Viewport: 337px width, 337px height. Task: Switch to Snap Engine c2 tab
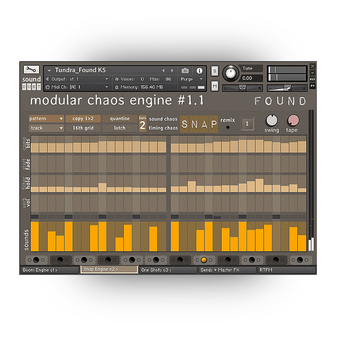pos(109,269)
